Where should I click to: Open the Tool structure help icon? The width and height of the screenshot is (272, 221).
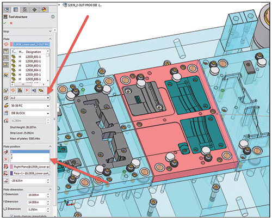(53, 17)
